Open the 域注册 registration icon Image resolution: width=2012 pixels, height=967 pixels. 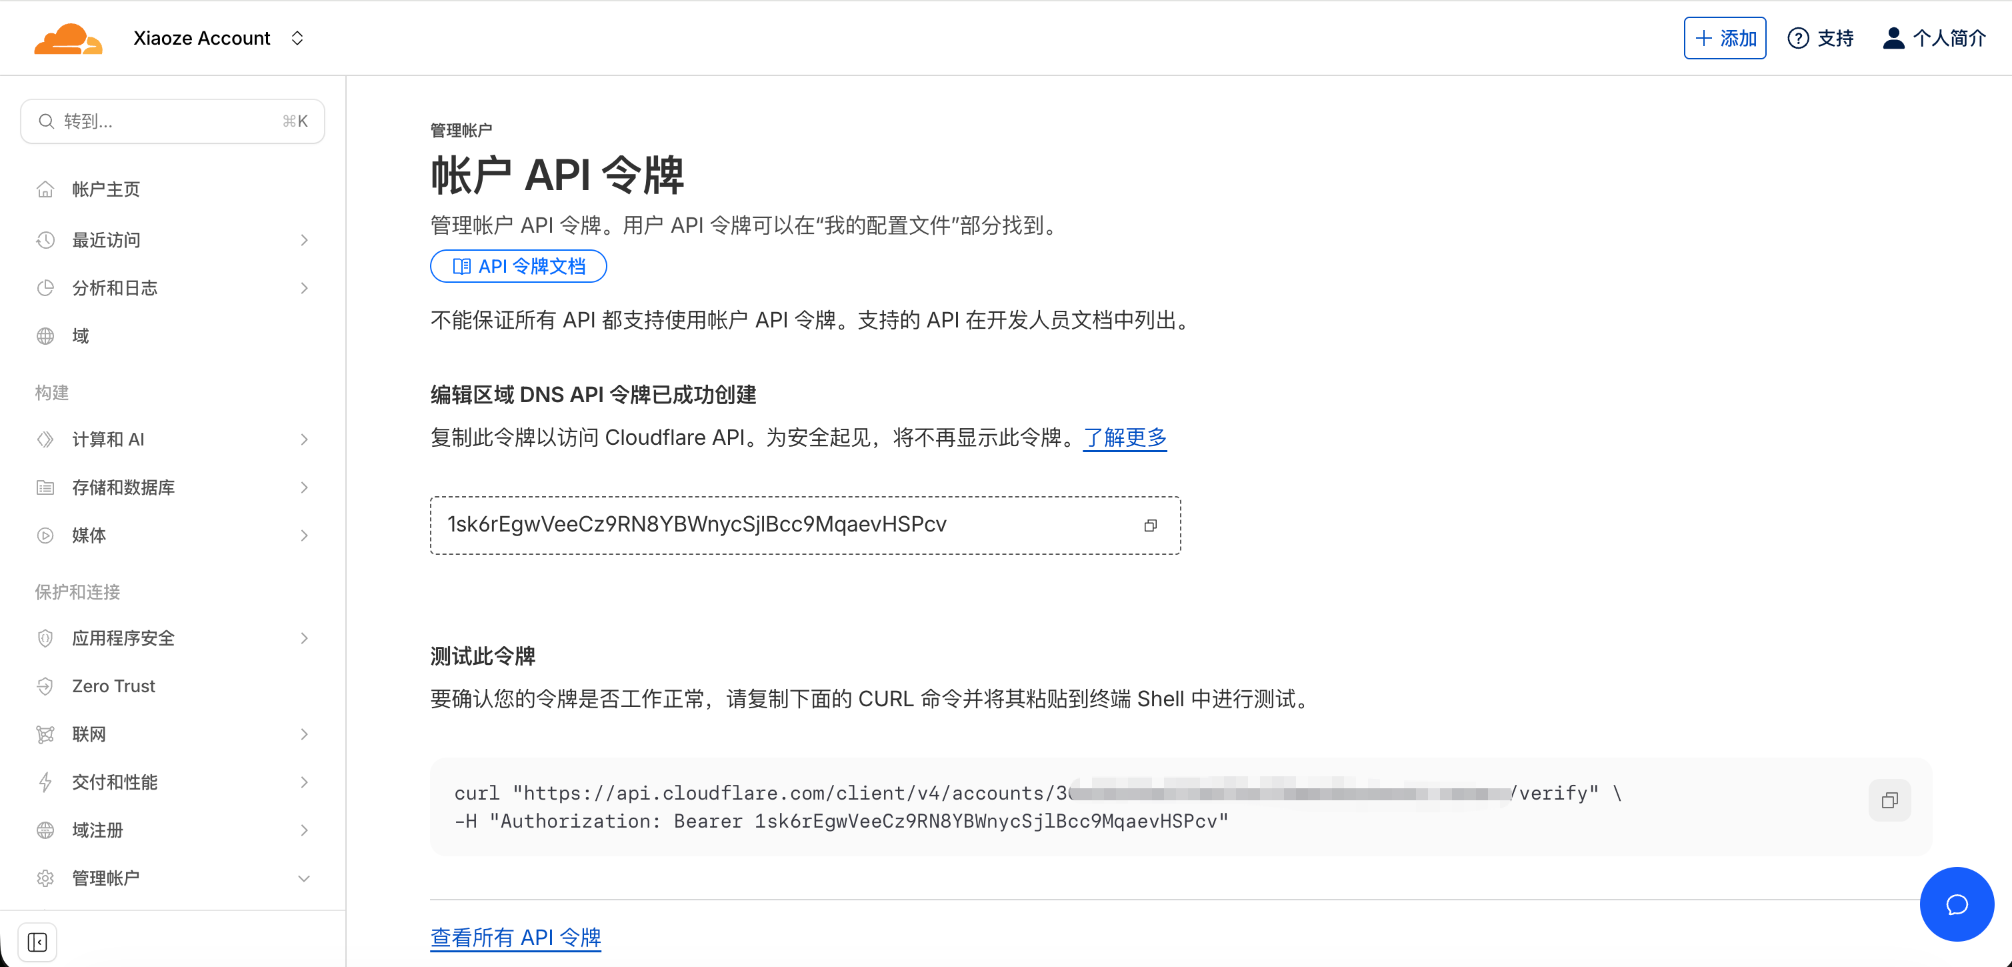45,830
